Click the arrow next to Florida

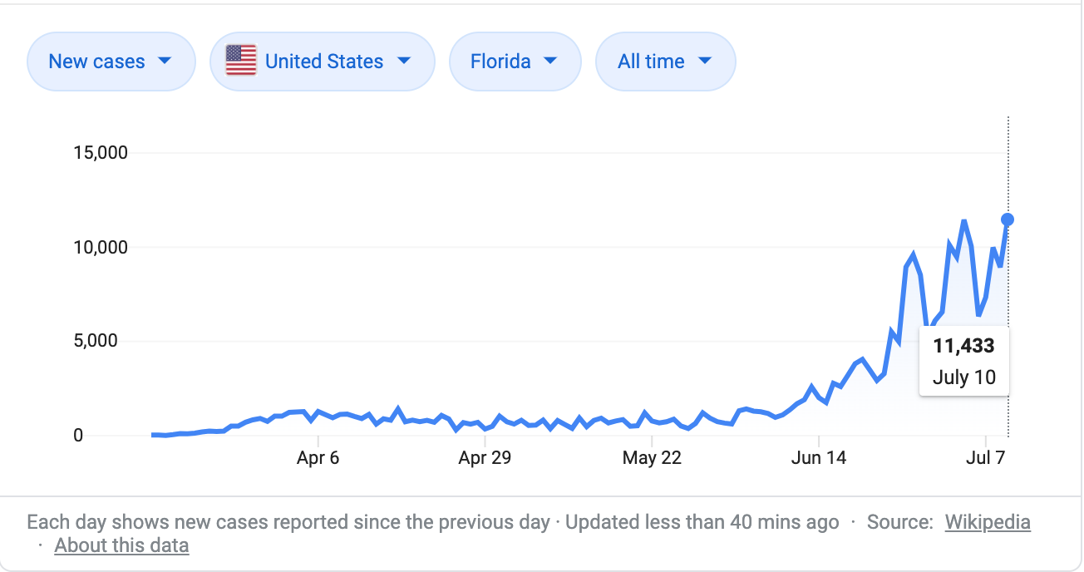coord(549,61)
